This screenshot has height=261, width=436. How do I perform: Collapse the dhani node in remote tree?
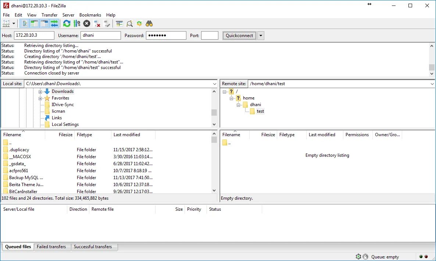(x=238, y=105)
